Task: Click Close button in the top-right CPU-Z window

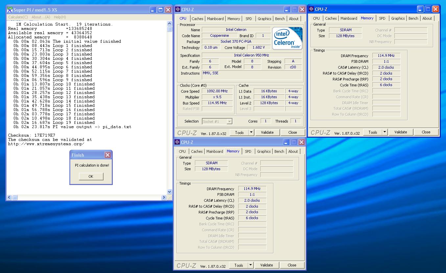Action: coord(426,132)
